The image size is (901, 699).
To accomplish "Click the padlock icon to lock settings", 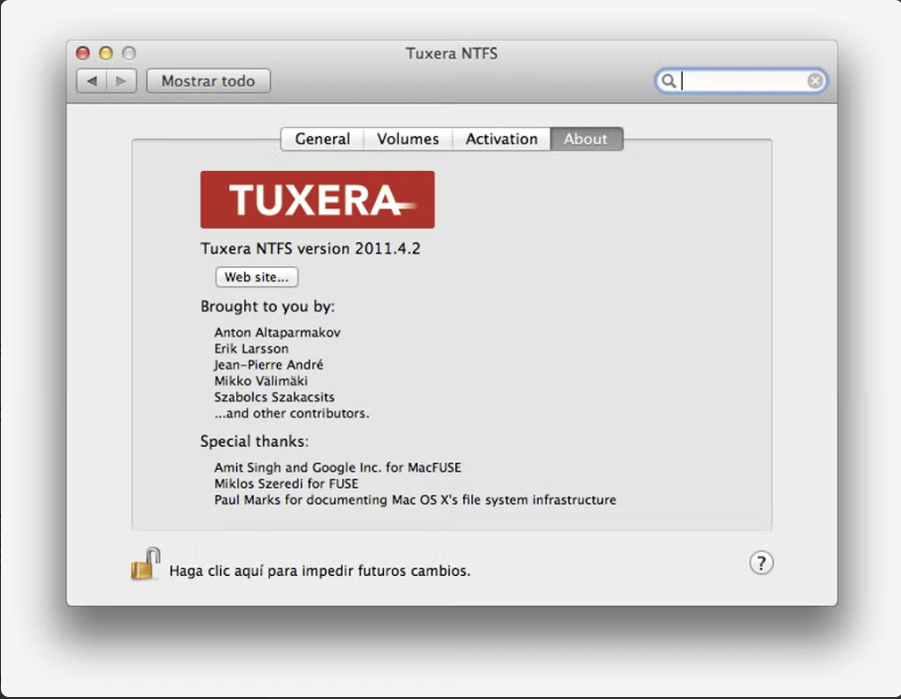I will click(x=145, y=565).
